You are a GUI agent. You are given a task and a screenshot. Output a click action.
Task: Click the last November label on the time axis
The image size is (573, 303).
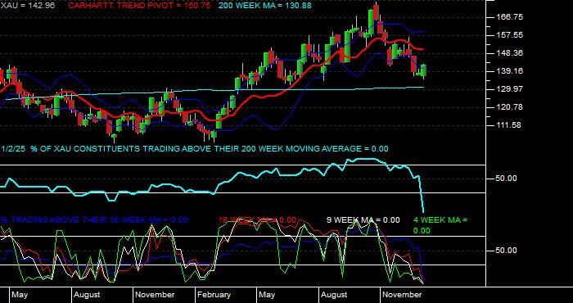[403, 295]
